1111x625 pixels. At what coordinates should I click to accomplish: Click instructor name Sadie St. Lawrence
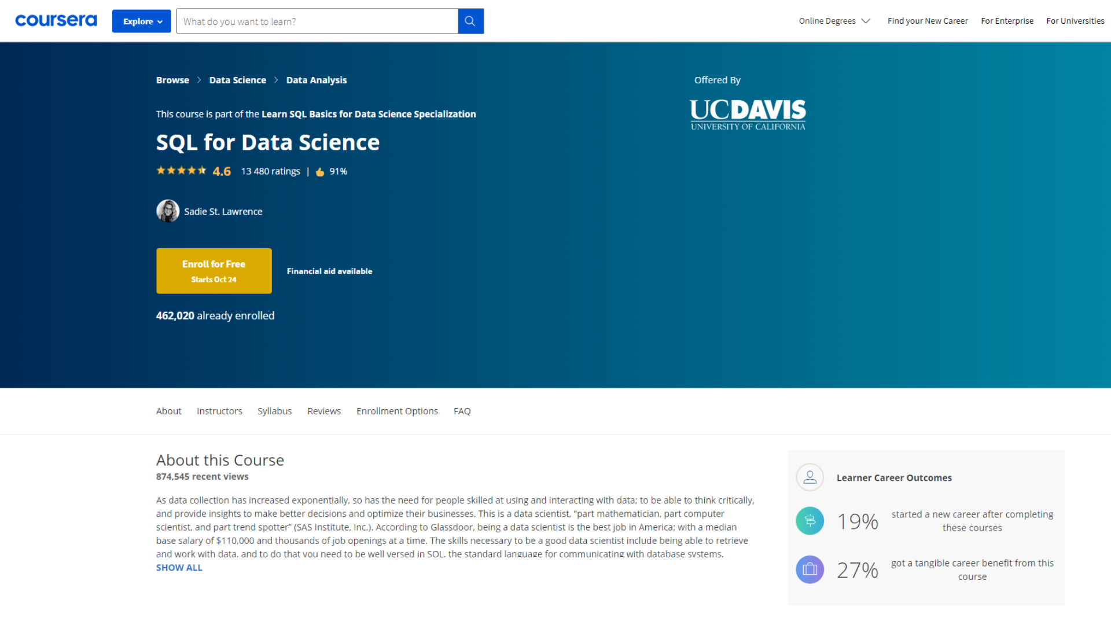[223, 212]
